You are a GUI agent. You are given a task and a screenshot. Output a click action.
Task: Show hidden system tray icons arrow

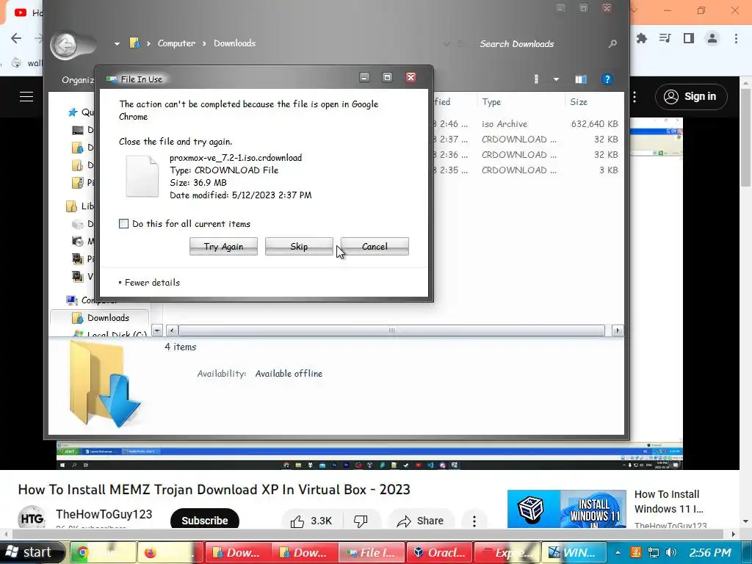[x=618, y=552]
